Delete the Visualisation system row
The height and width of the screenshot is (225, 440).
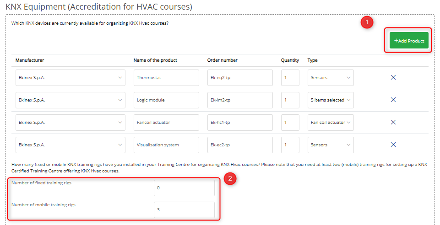pyautogui.click(x=393, y=145)
